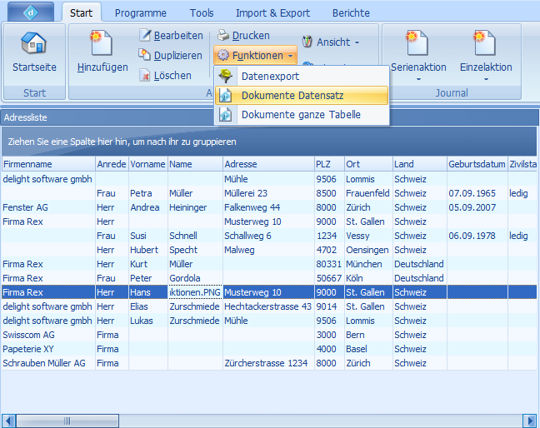Click the application logo button
Image resolution: width=540 pixels, height=428 pixels.
point(30,12)
